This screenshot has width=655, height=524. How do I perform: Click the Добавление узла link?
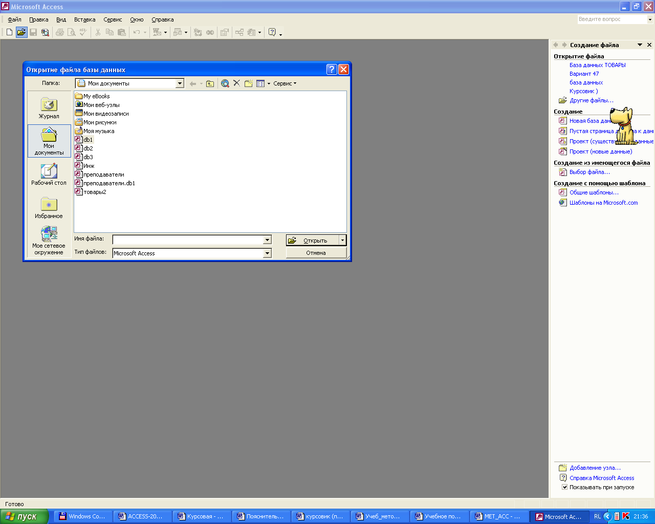pos(595,468)
